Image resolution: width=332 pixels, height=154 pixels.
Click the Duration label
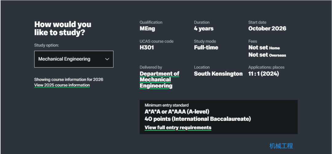coord(202,22)
